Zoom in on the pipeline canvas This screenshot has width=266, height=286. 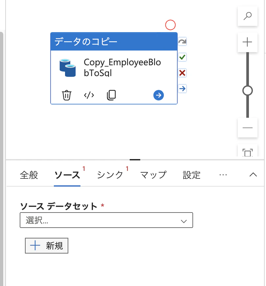coord(247,42)
